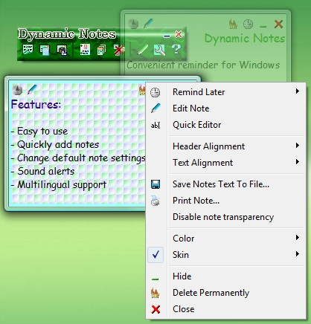Click the floppy disk save icon in menu
Image resolution: width=311 pixels, height=324 pixels.
[155, 184]
